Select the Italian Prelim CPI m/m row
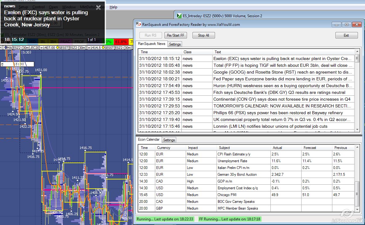Screen dimensions: 365x225 pyautogui.click(x=246, y=167)
